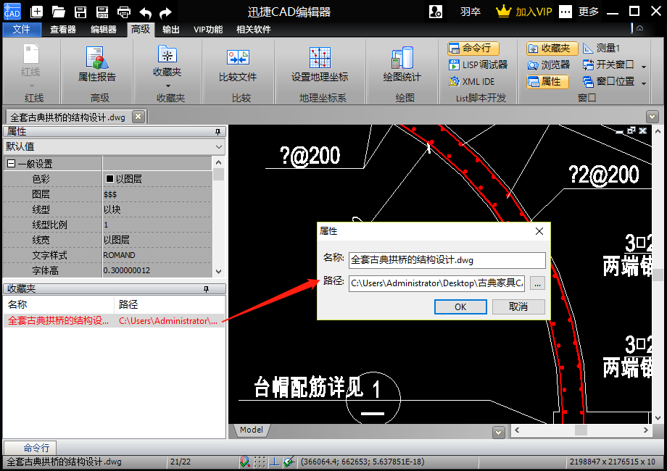Pin the 收藏夹 panel
The height and width of the screenshot is (471, 667).
tap(207, 289)
